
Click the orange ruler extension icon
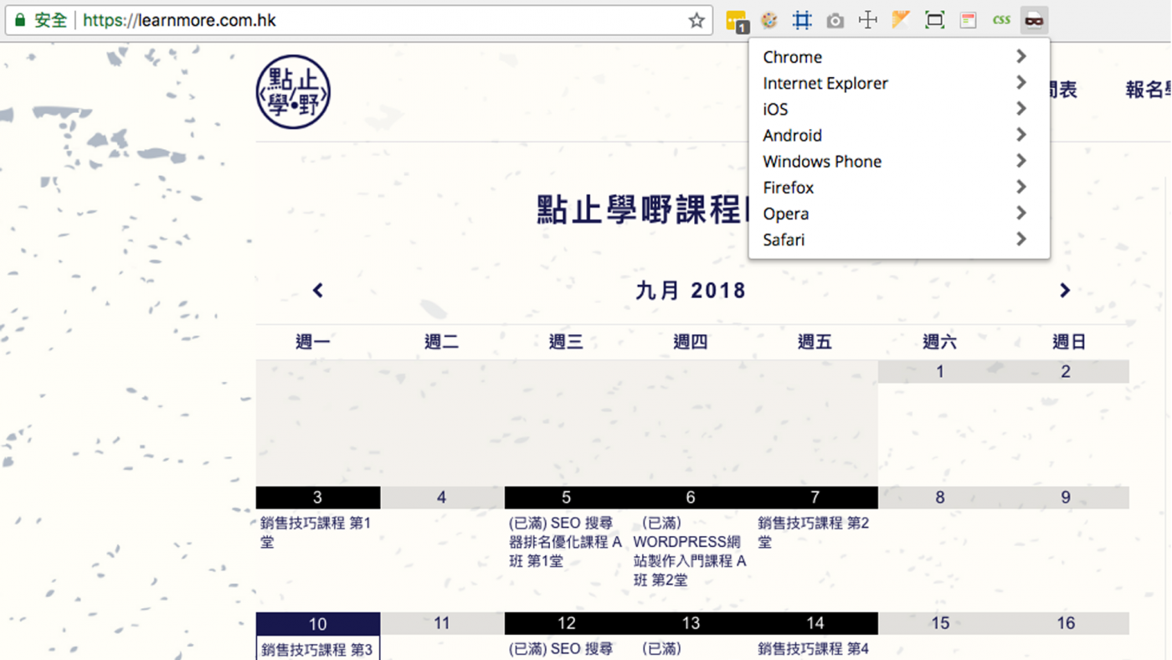click(901, 21)
